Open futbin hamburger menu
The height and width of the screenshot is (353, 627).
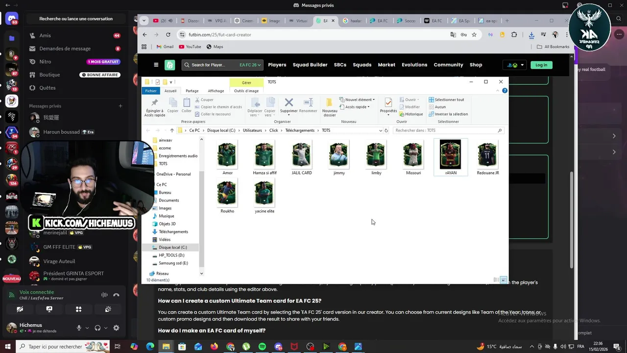[x=156, y=65]
